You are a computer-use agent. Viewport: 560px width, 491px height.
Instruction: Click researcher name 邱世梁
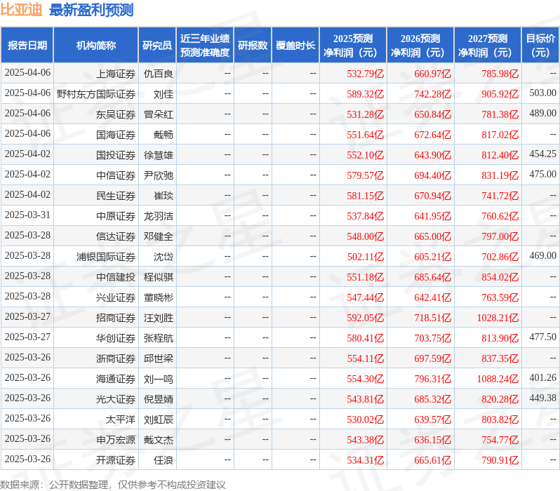[x=158, y=359]
